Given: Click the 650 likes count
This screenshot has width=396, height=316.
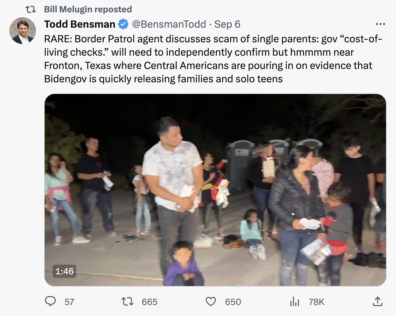Looking at the screenshot, I should 233,302.
